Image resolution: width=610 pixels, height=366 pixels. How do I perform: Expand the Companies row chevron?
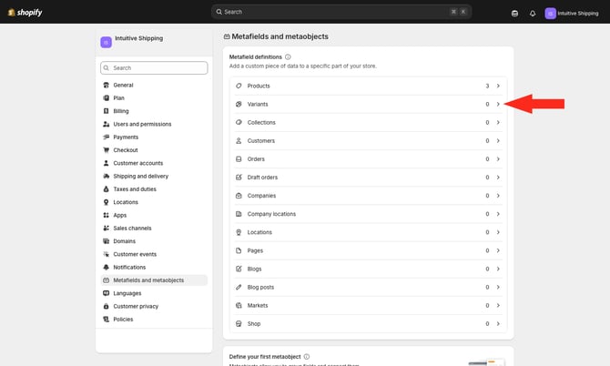coord(498,196)
